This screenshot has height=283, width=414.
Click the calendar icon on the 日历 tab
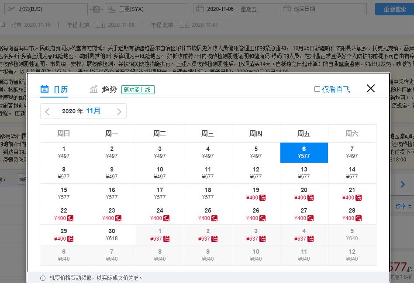point(45,89)
